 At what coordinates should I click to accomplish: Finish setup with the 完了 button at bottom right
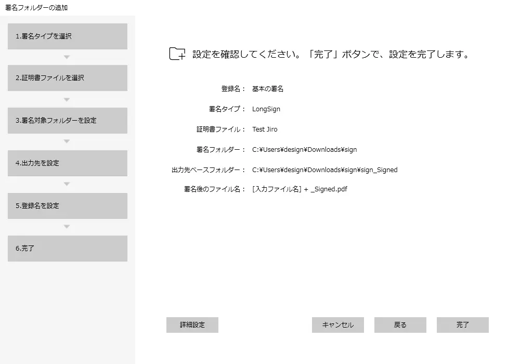[463, 325]
